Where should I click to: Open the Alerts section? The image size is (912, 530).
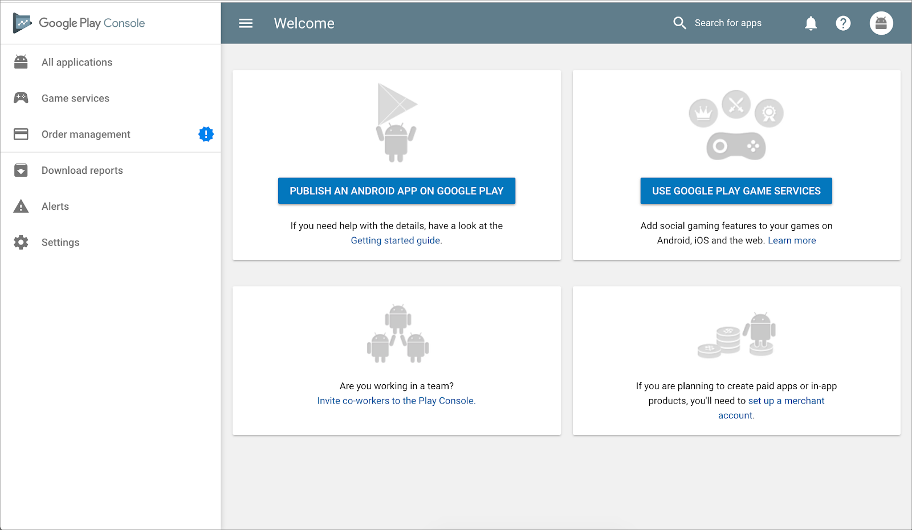[x=111, y=206]
